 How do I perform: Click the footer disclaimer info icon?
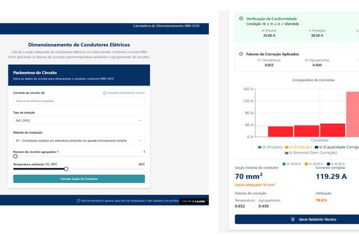pyautogui.click(x=79, y=201)
